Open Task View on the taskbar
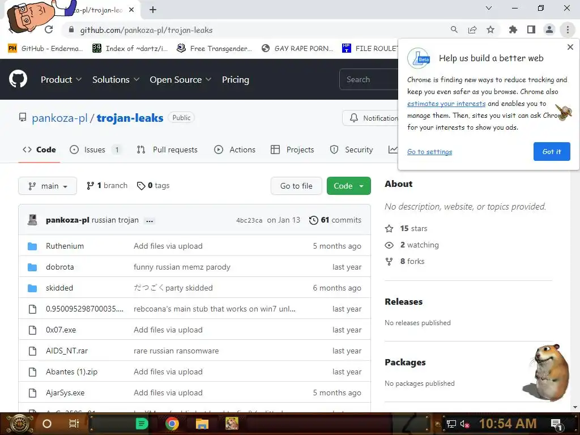 pos(74,424)
